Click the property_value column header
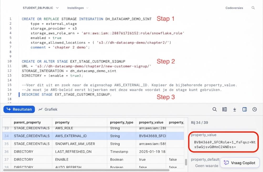Screen dimensions: 263x172 click(151, 122)
